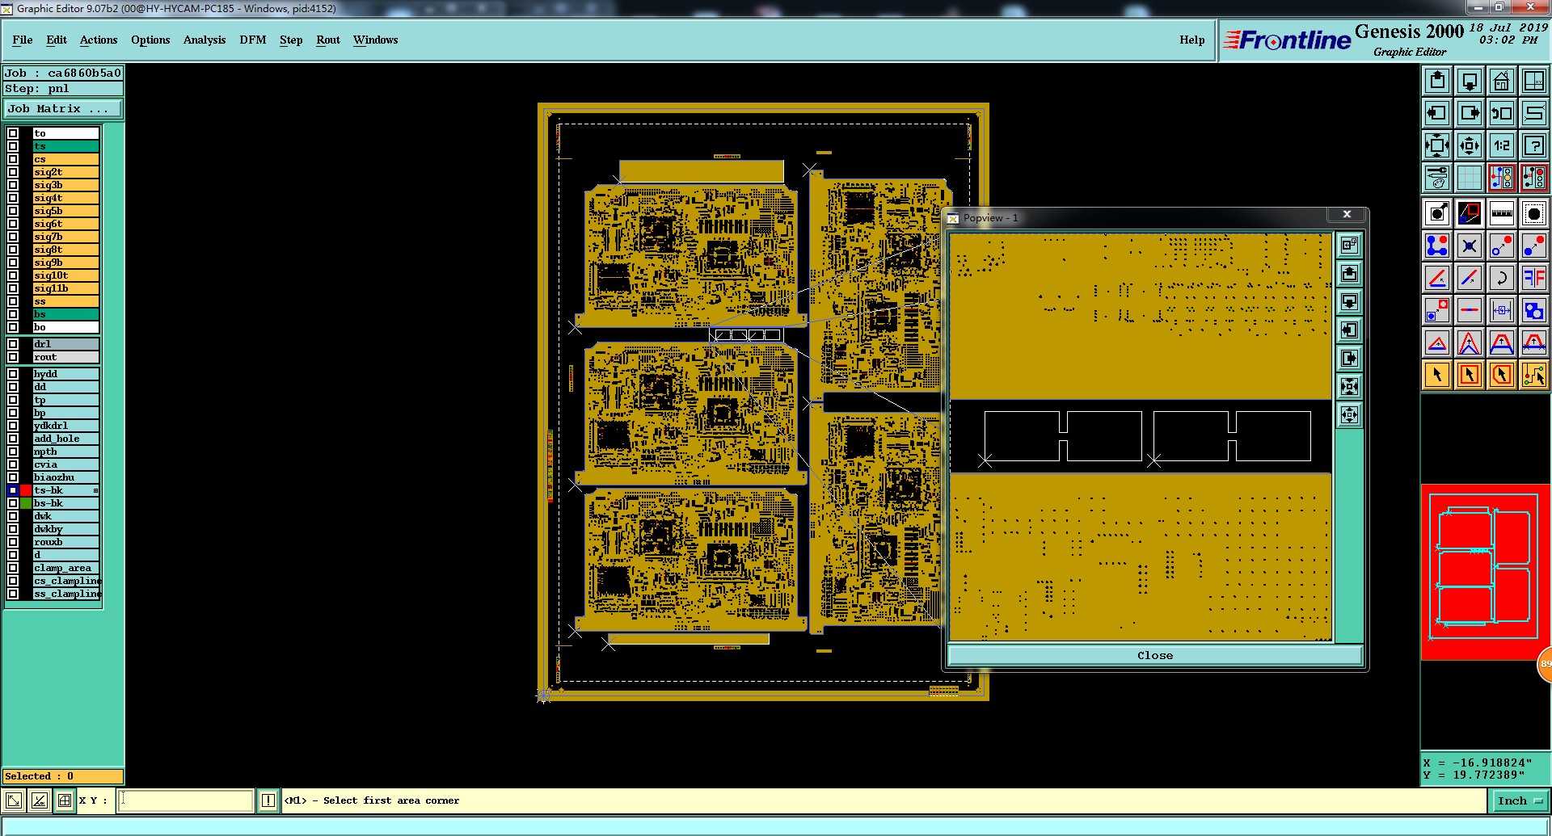Image resolution: width=1552 pixels, height=836 pixels.
Task: Select the polygon area select tool
Action: click(1502, 375)
